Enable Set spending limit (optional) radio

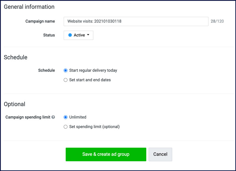coord(65,127)
